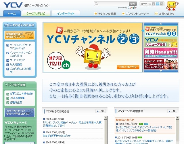Click the green TV tag on 09月22日 notice
Screen dimensions: 184x144
coord(141,124)
